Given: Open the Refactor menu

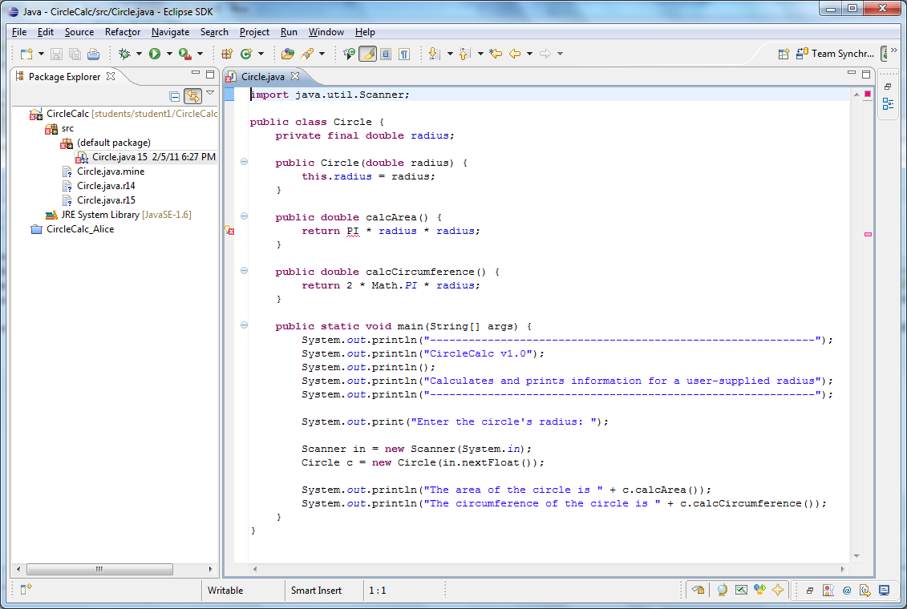Looking at the screenshot, I should click(123, 32).
